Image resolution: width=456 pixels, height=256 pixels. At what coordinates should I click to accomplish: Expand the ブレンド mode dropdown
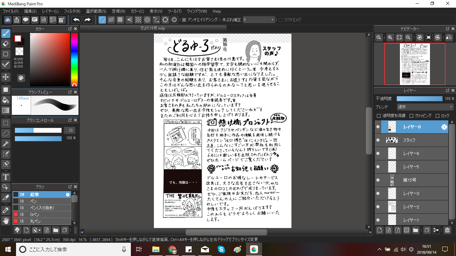pyautogui.click(x=425, y=107)
